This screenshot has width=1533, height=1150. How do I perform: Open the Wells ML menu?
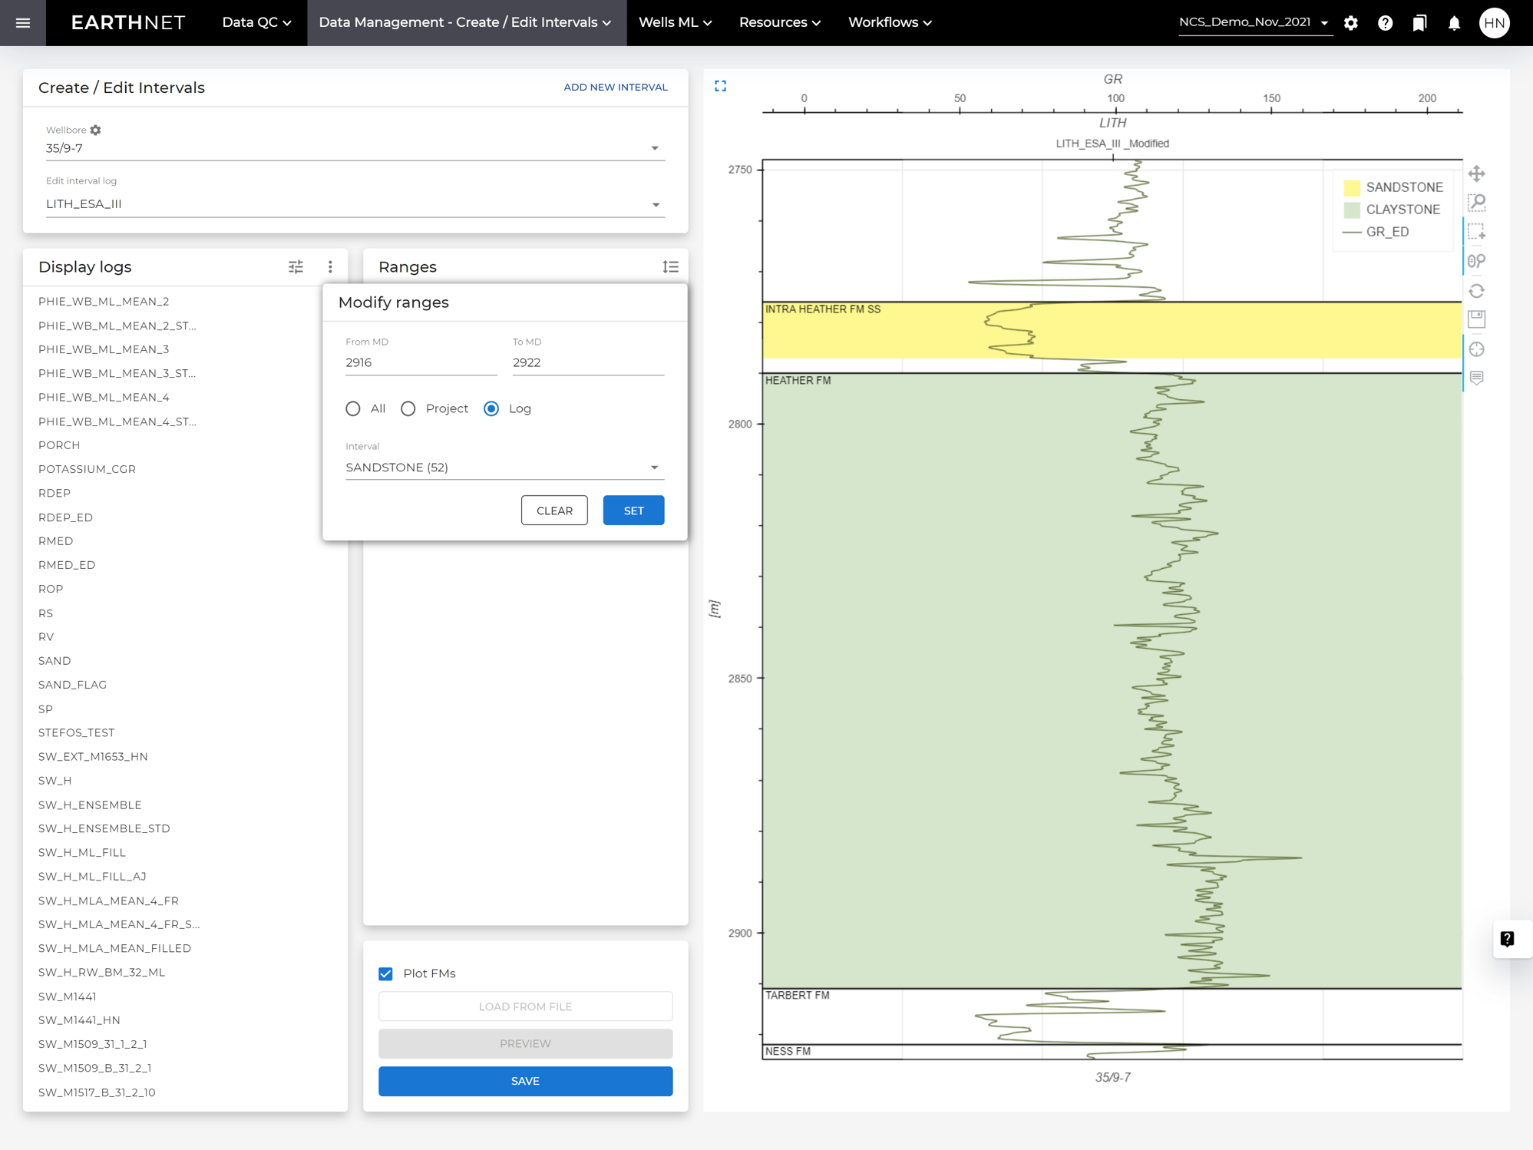point(675,22)
